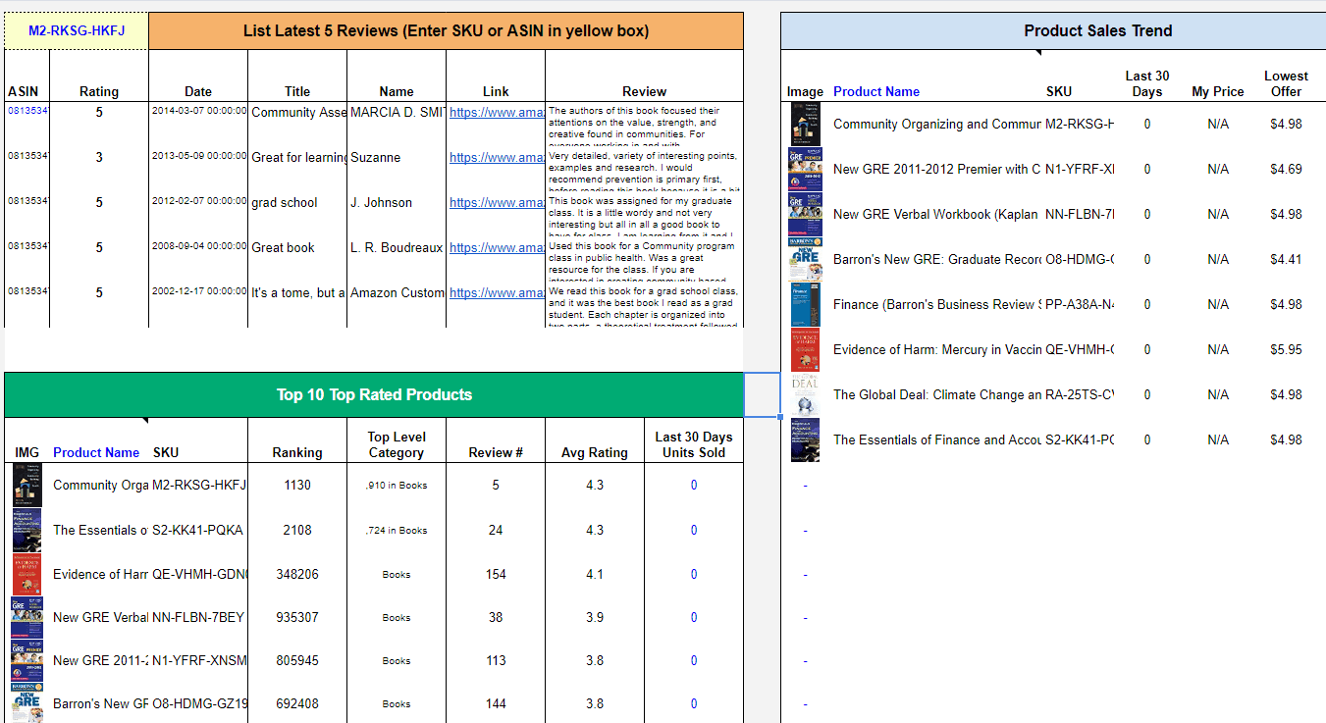The width and height of the screenshot is (1326, 723).
Task: Select review text starting 'Very detailed, variety'
Action: (x=644, y=171)
